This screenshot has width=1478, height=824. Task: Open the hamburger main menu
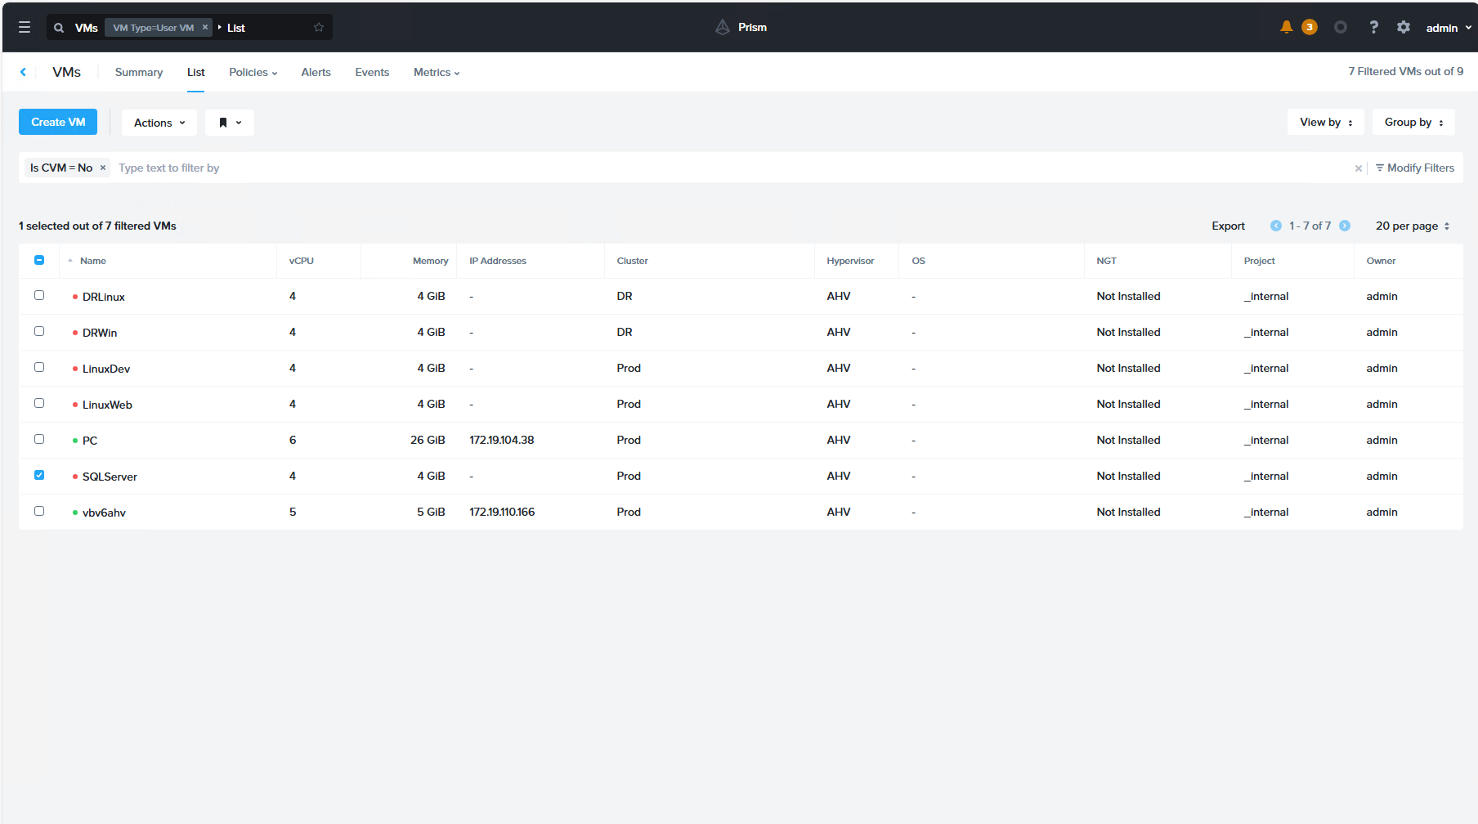tap(25, 28)
